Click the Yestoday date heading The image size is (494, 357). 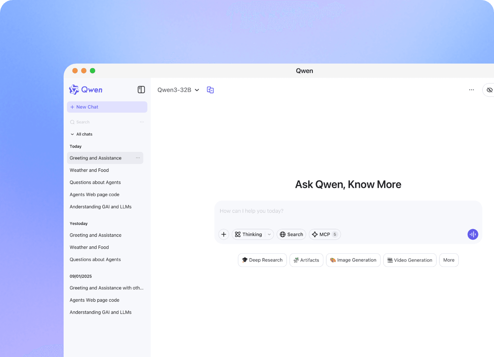click(78, 224)
